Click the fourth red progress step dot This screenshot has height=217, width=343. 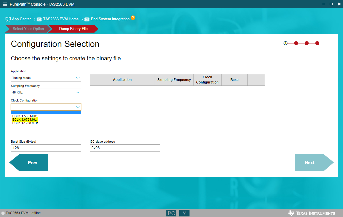click(317, 43)
